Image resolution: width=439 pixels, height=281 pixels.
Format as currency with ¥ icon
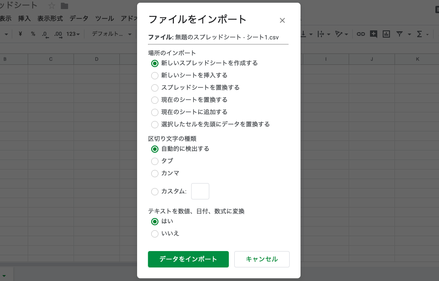(20, 34)
